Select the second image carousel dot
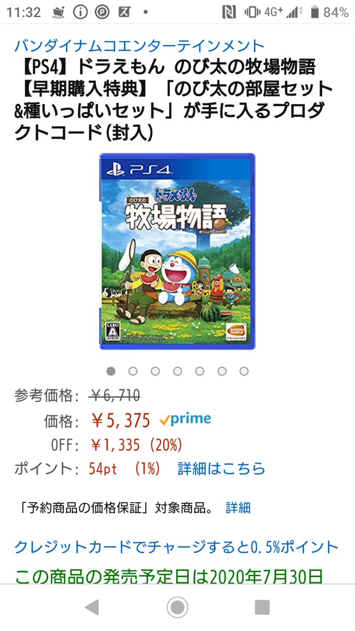The height and width of the screenshot is (631, 355). click(x=133, y=371)
